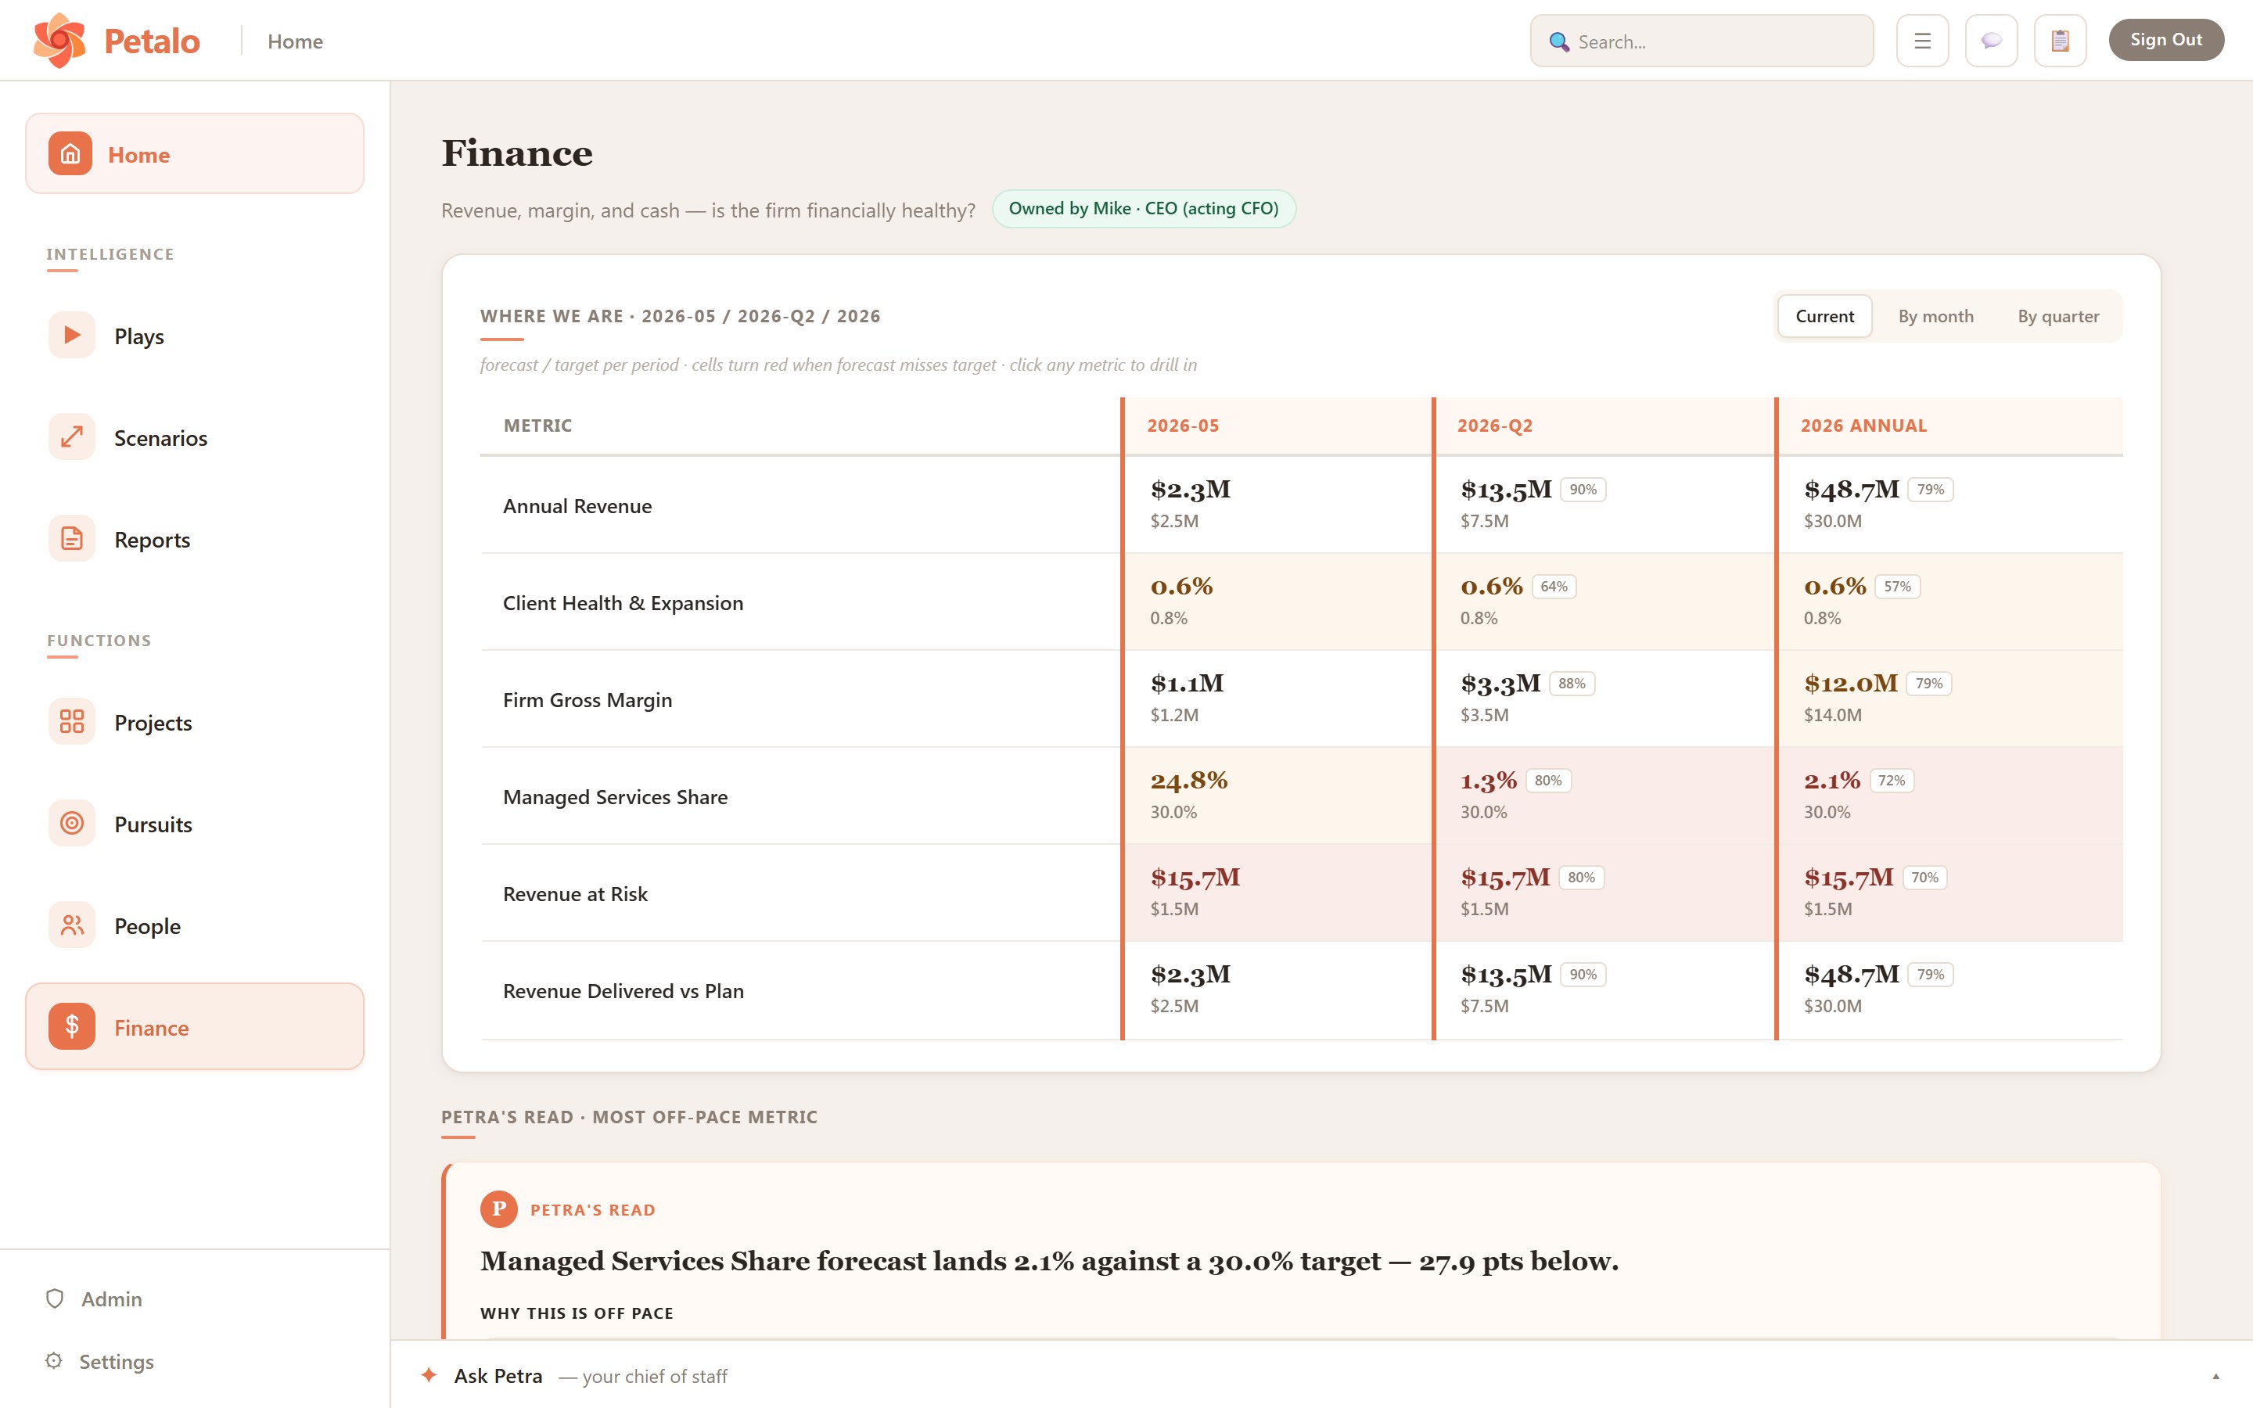Click Client Health 57% confidence badge
This screenshot has height=1408, width=2253.
(x=1897, y=587)
